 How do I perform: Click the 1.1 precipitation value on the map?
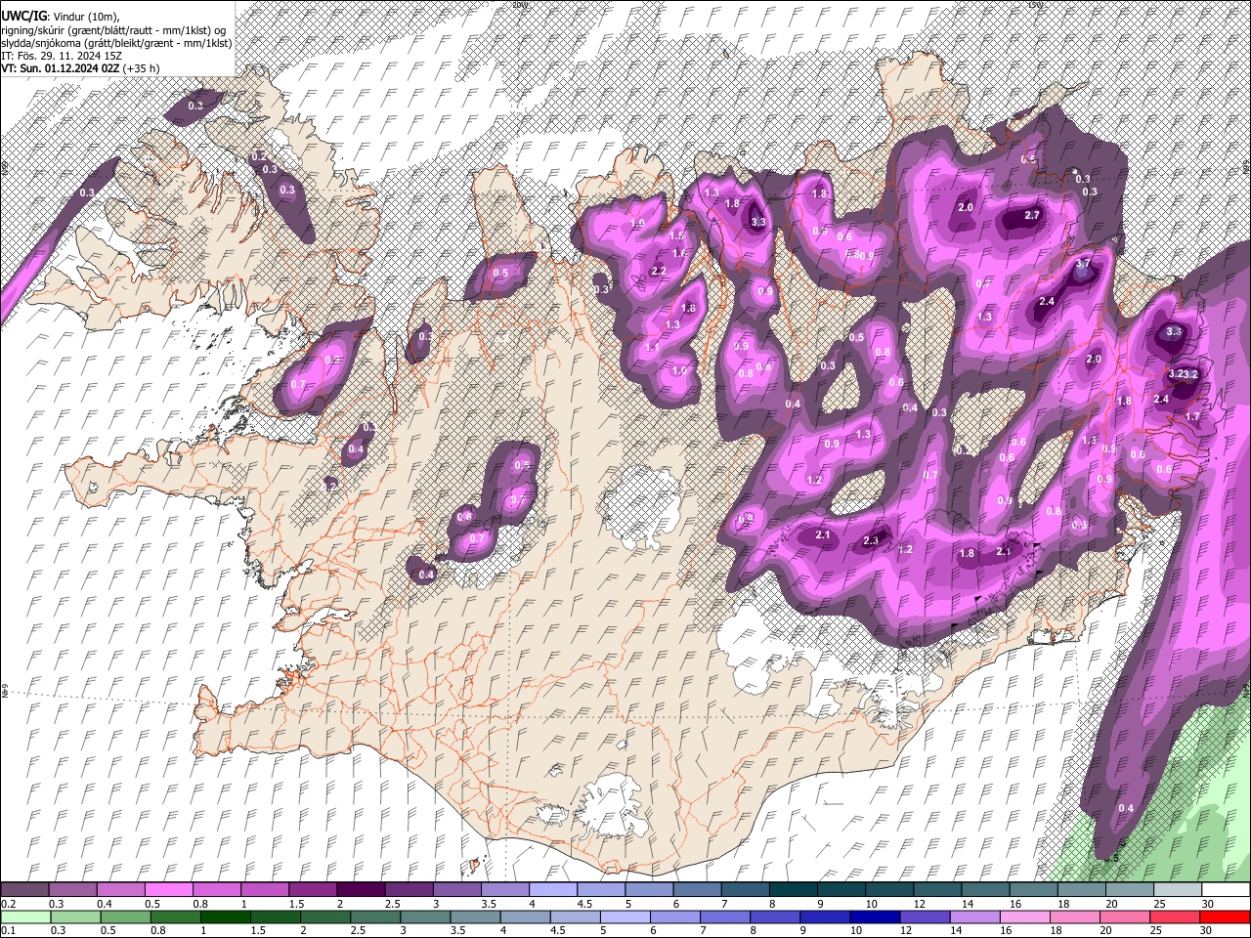652,348
